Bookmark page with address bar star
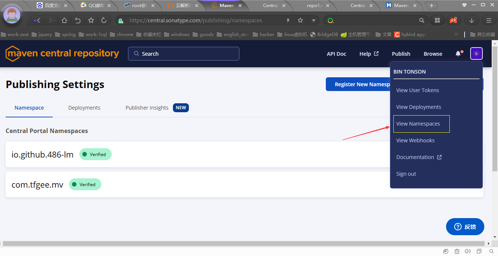 (x=300, y=20)
